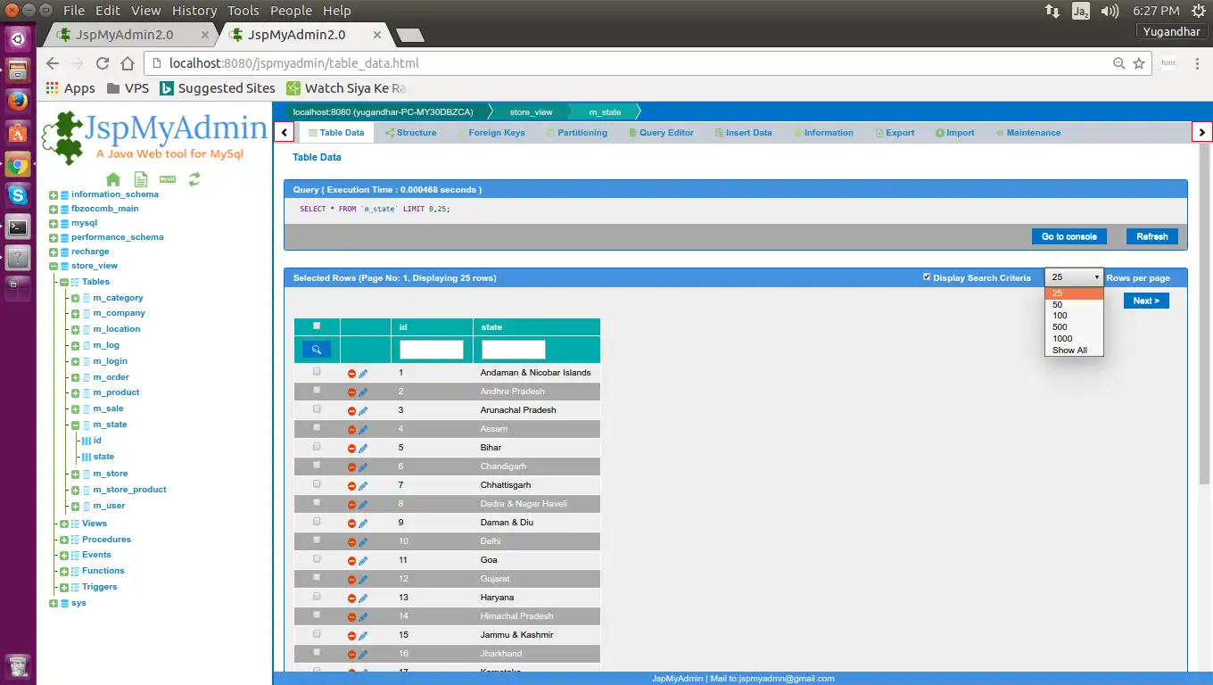Click the Refresh button under the query
Viewport: 1213px width, 685px height.
[x=1151, y=236]
